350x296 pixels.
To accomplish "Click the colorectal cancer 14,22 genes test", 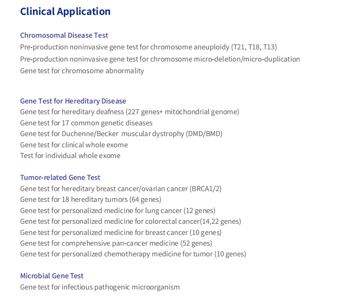I will click(x=131, y=221).
